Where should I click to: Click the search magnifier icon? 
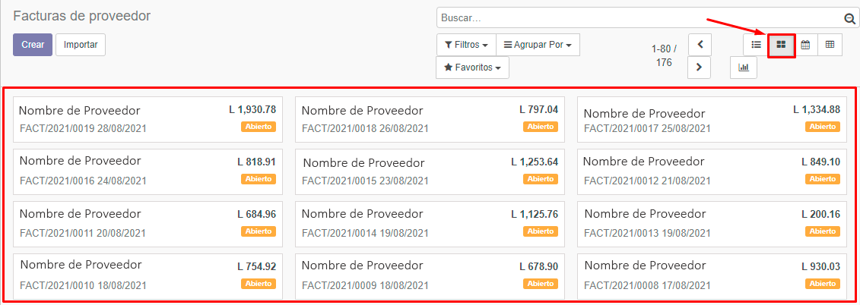point(849,18)
